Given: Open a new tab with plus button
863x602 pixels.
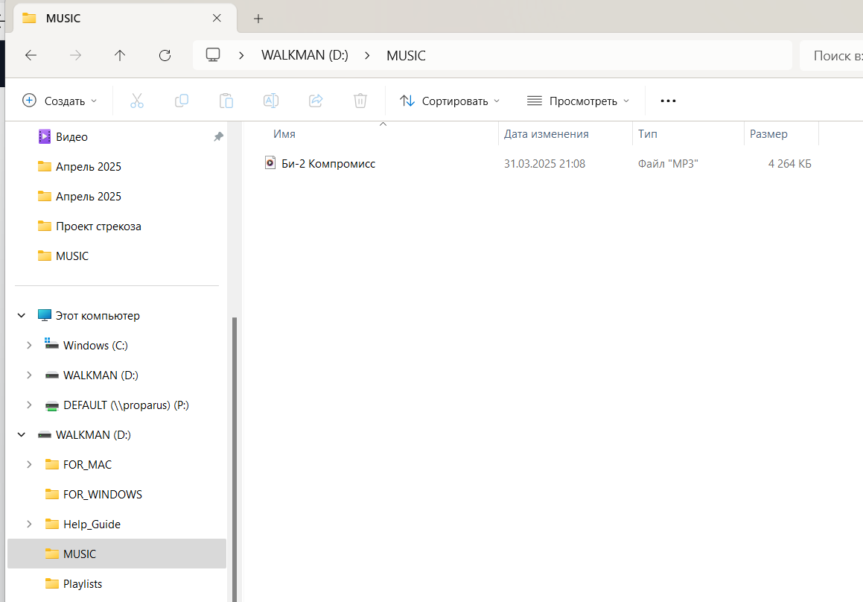Looking at the screenshot, I should 258,19.
